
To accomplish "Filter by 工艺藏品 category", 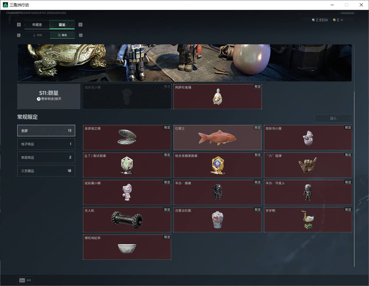I will [46, 171].
